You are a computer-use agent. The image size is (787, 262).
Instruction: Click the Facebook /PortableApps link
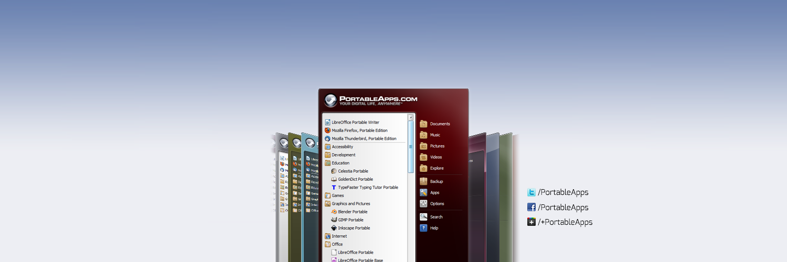pos(558,207)
